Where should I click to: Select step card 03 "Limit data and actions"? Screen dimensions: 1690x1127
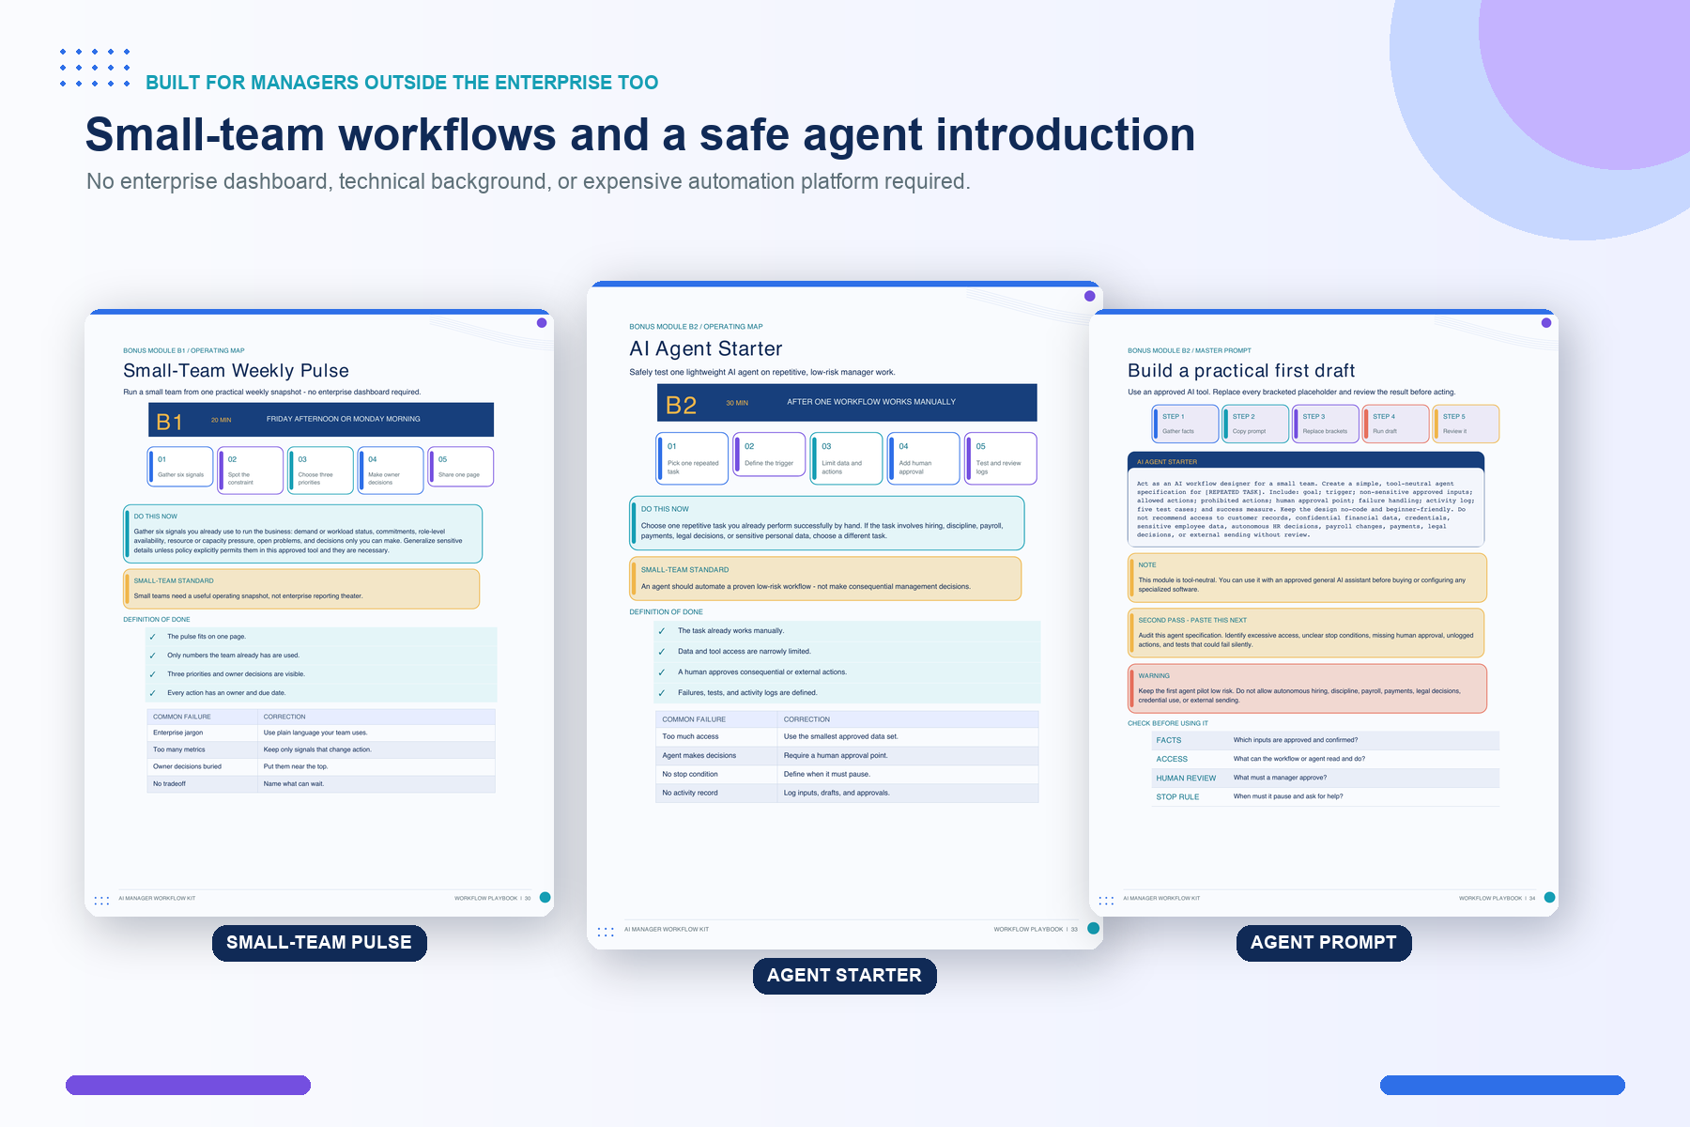[x=846, y=458]
